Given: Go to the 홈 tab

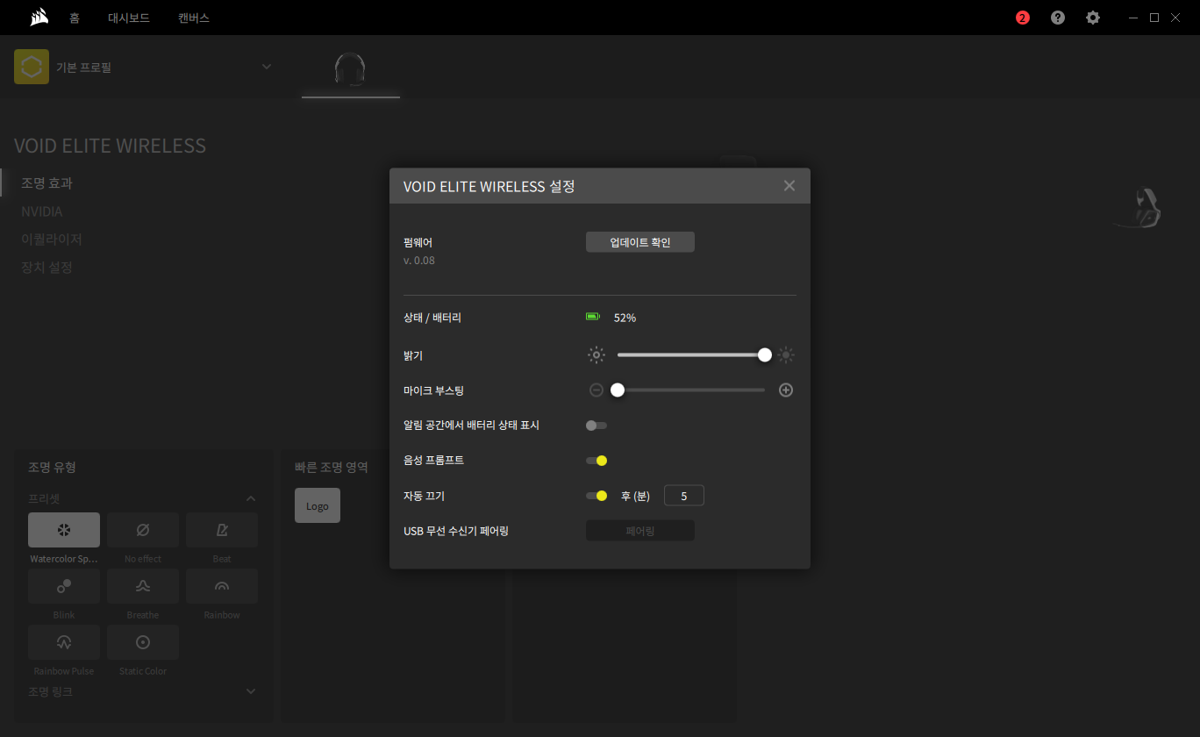Looking at the screenshot, I should [x=75, y=18].
